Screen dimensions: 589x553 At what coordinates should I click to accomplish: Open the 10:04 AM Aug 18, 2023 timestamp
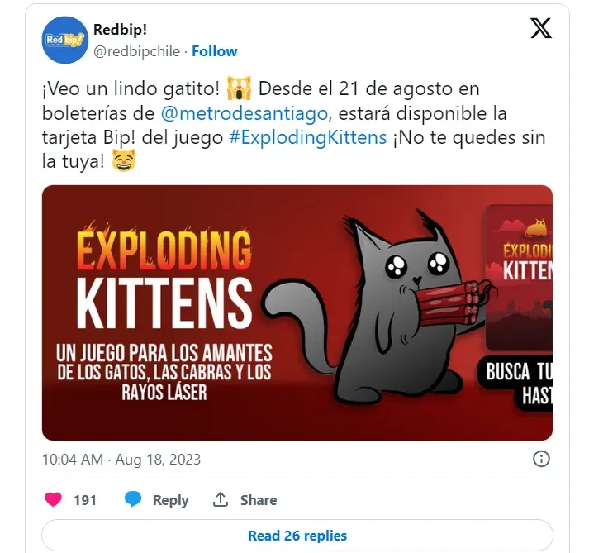[121, 460]
